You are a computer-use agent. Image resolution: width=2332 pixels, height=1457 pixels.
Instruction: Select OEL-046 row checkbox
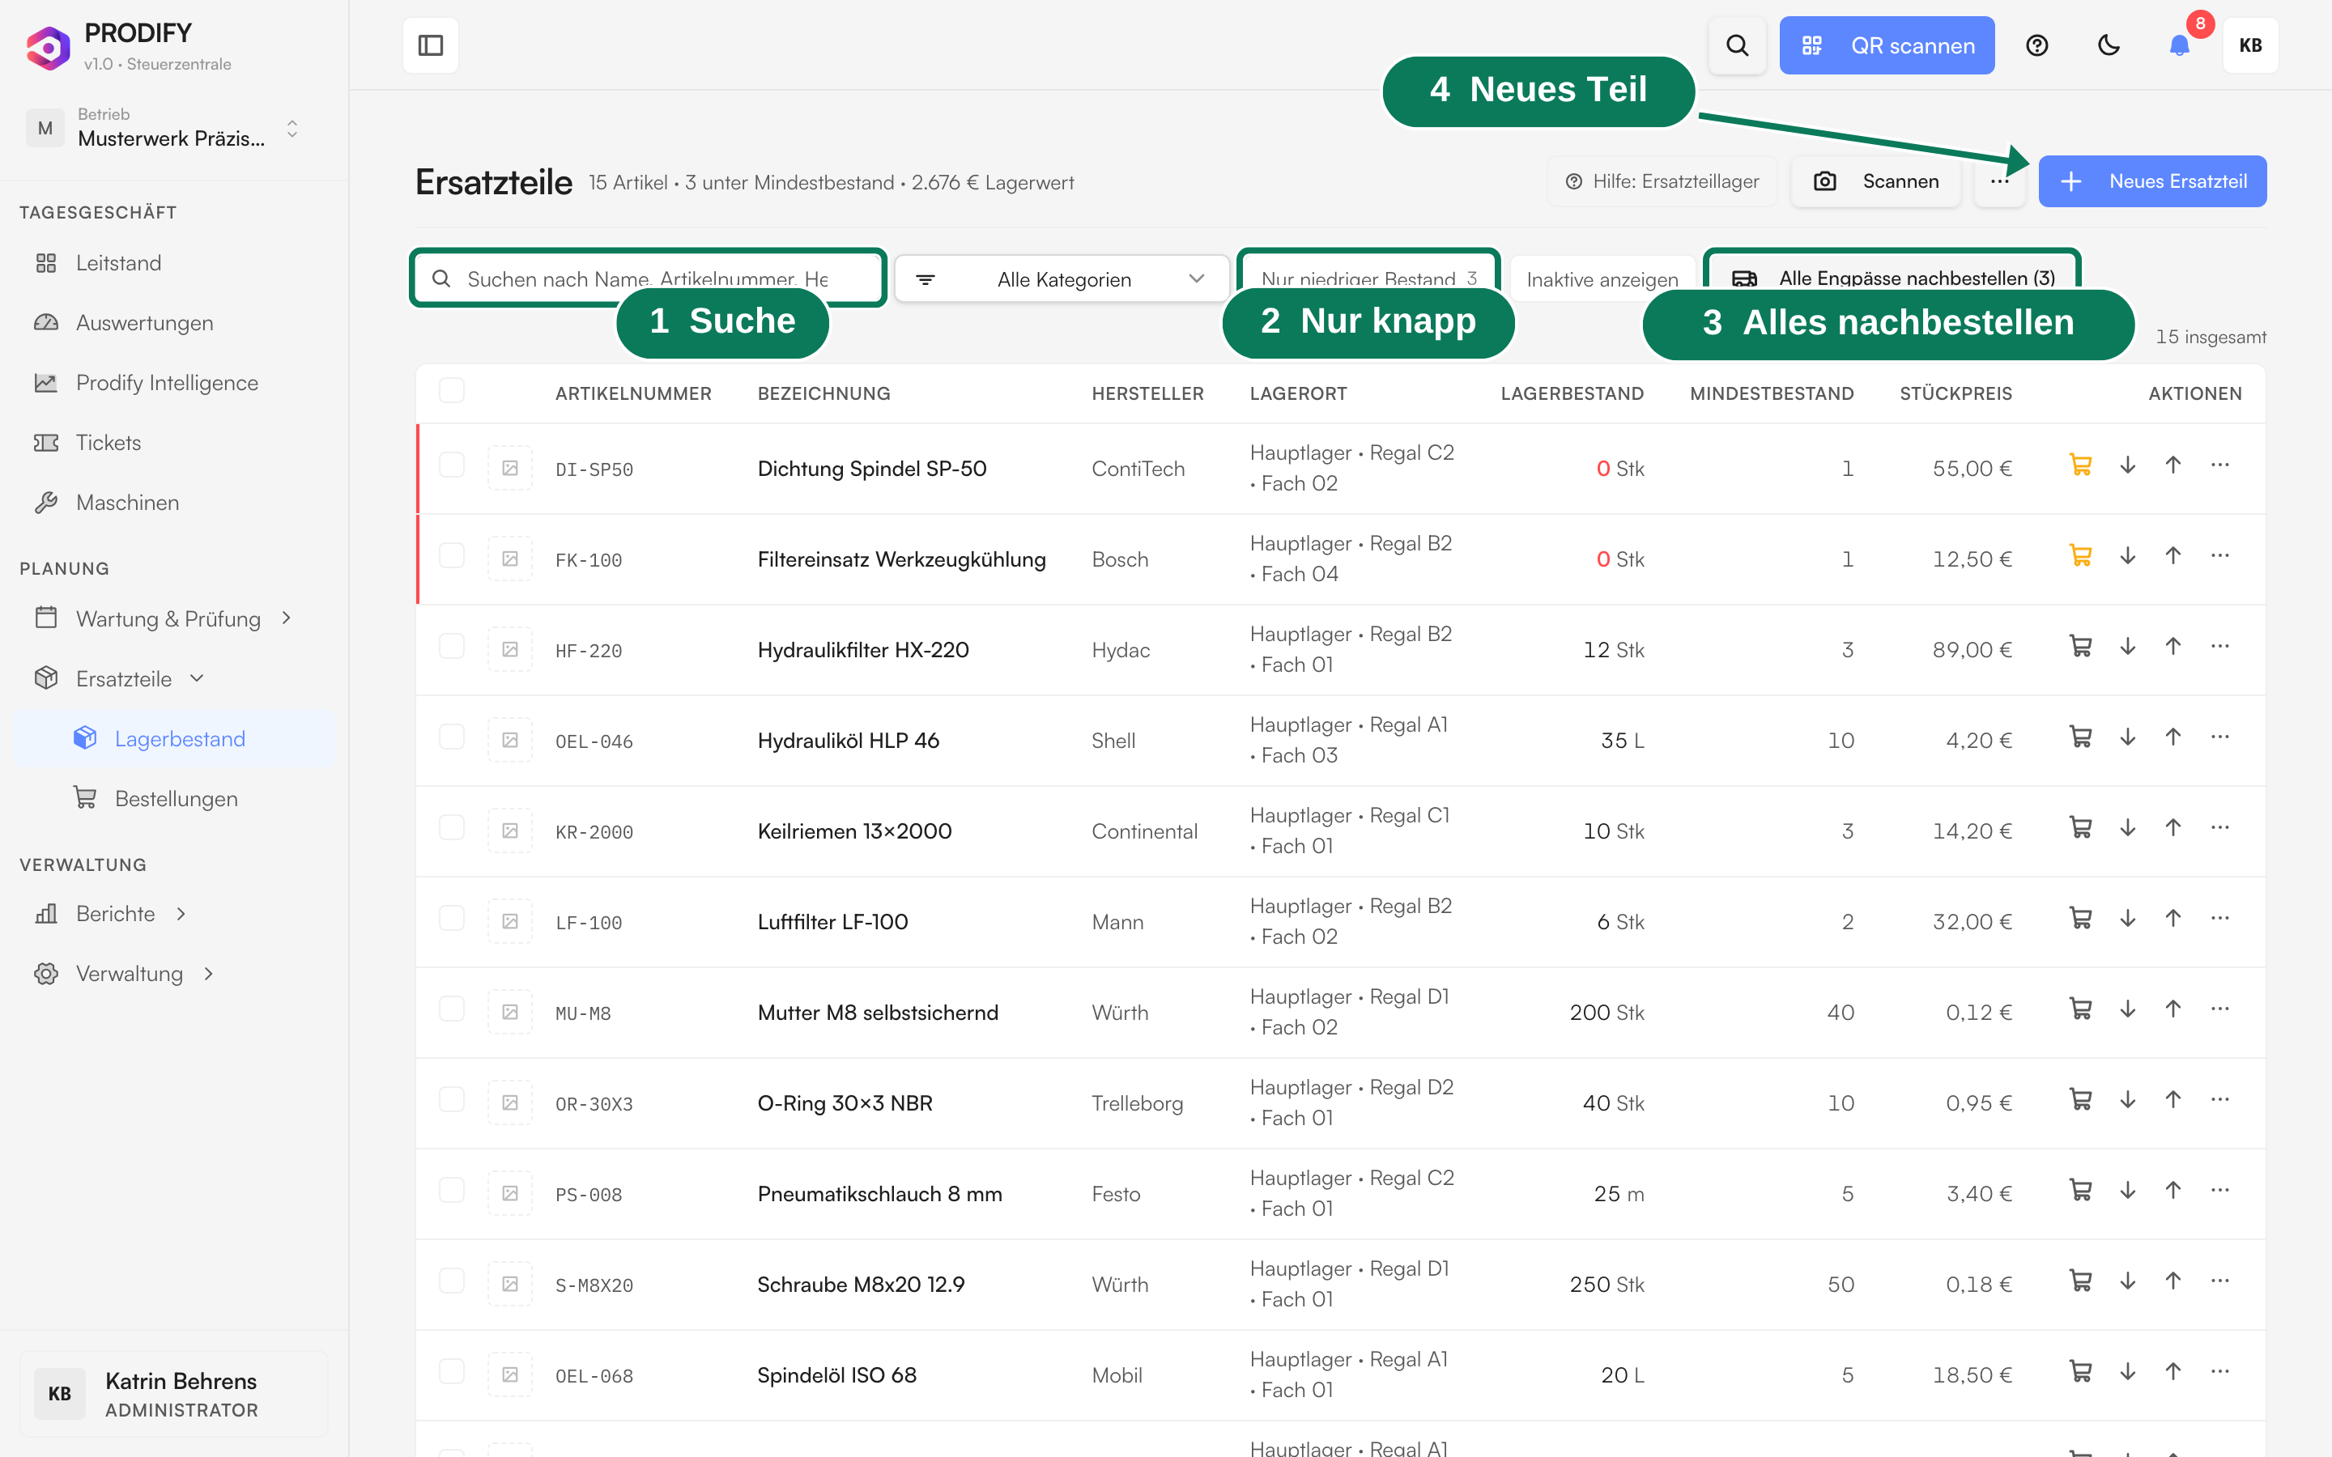tap(451, 737)
